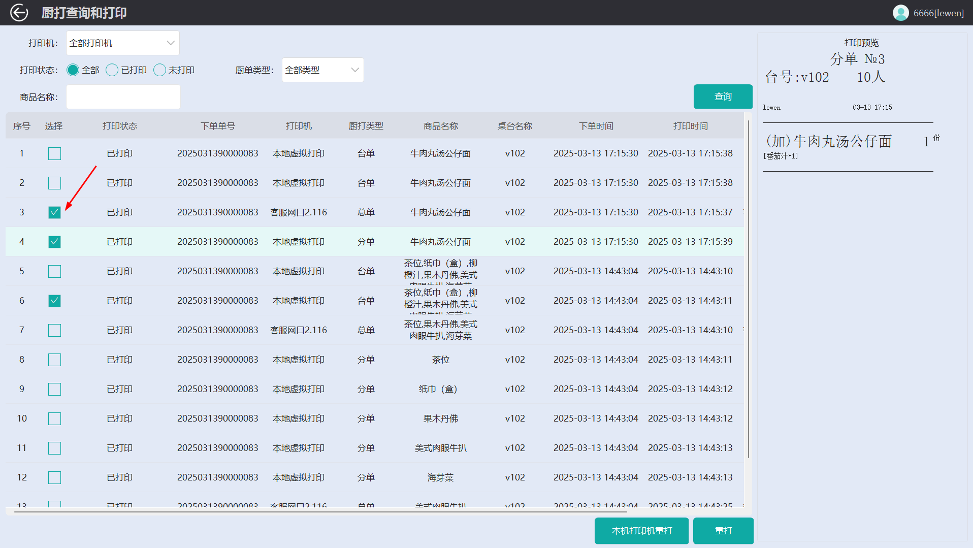Check the checkbox on row 5
The width and height of the screenshot is (973, 548).
pos(54,271)
